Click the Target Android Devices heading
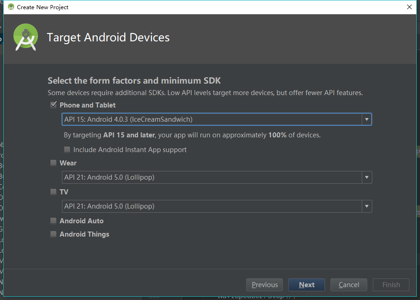 tap(108, 37)
